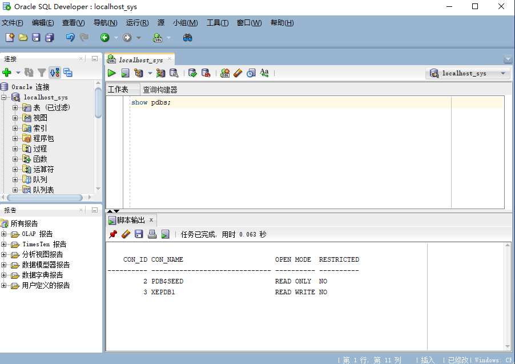515x364 pixels.
Task: Click the connections tree horizontal scrollbar
Action: pyautogui.click(x=45, y=198)
